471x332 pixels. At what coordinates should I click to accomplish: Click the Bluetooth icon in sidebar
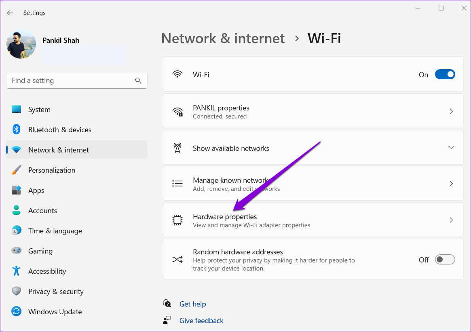pos(16,130)
